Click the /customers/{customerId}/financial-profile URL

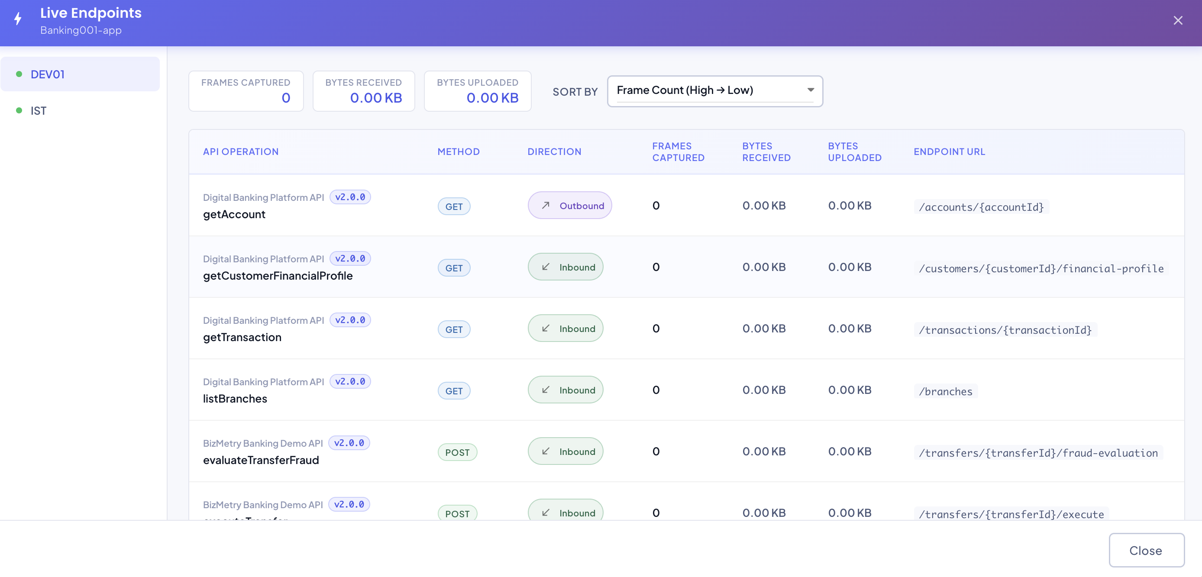[x=1041, y=268]
